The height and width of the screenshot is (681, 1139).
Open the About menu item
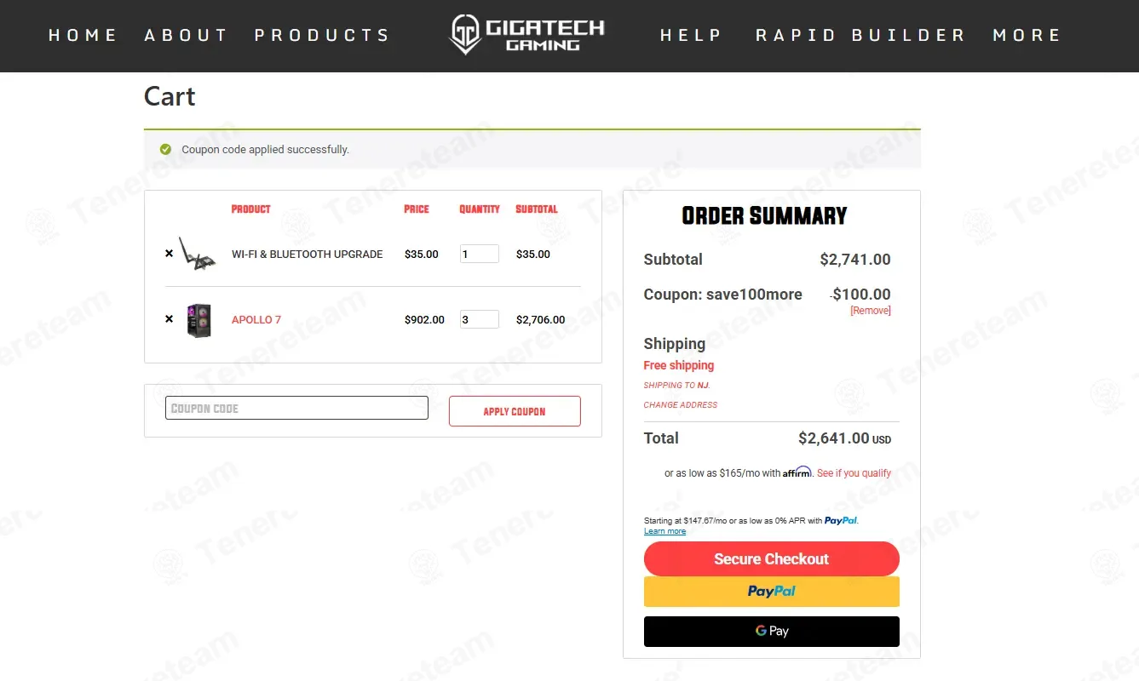186,35
